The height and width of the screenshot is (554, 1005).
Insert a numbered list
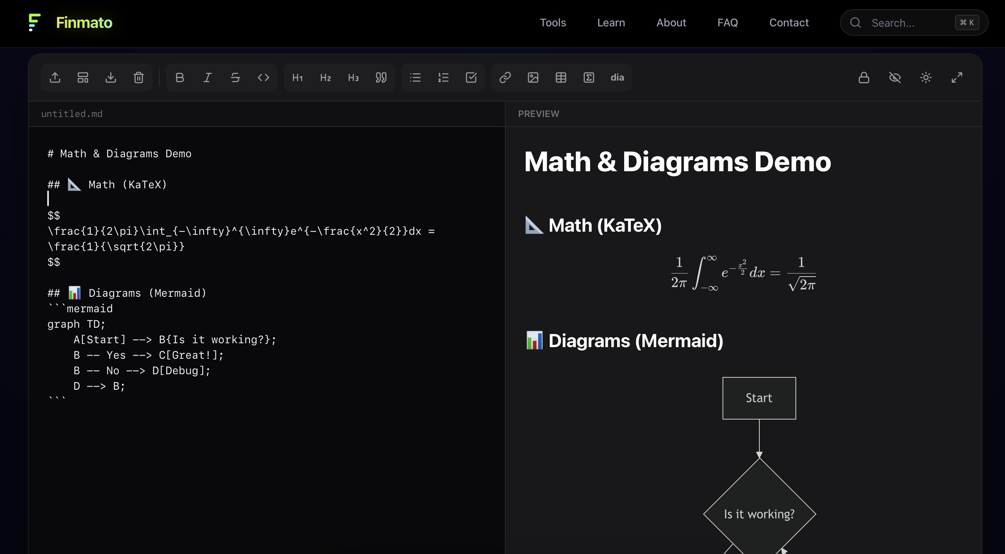443,77
